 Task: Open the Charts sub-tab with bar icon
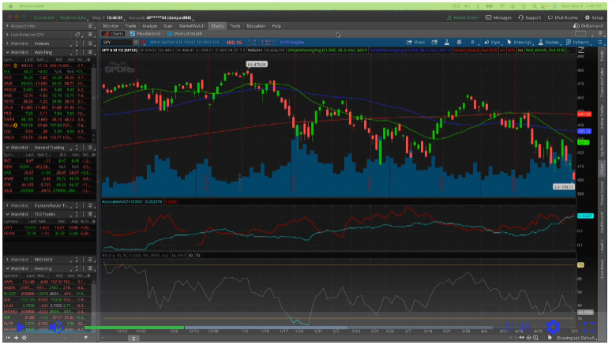coord(113,34)
